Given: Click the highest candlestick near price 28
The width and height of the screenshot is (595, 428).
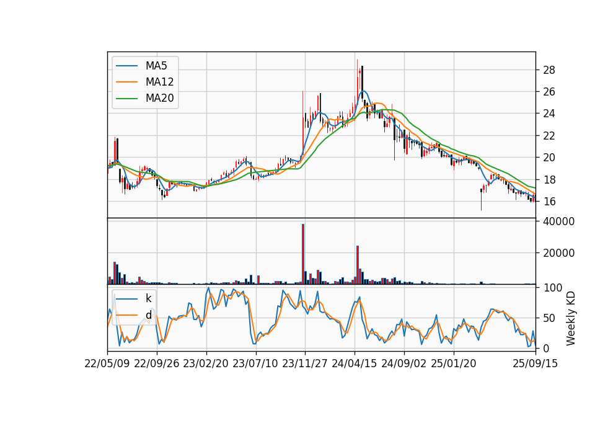Looking at the screenshot, I should point(357,82).
